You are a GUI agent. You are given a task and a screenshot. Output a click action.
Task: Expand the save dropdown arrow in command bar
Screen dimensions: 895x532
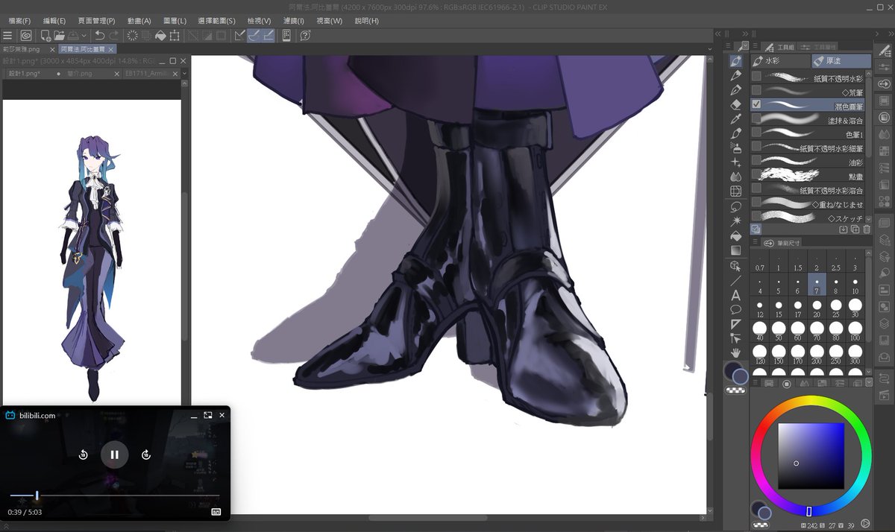coord(83,36)
